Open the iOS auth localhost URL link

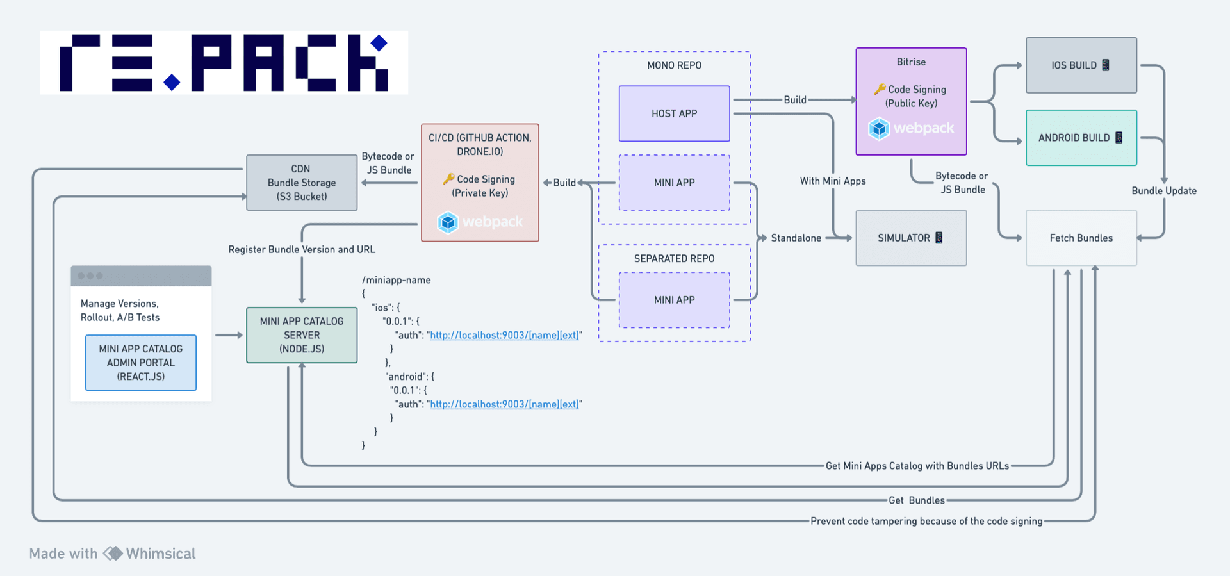504,335
